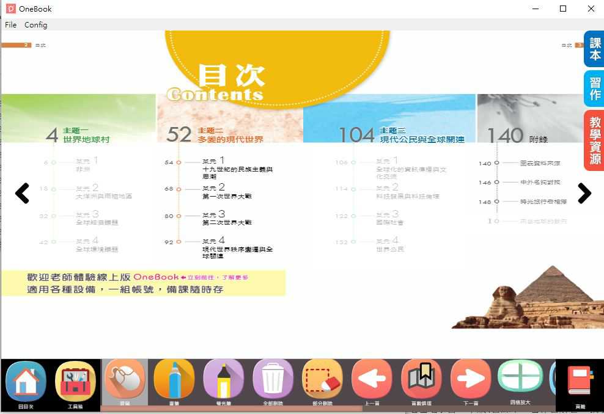
Task: Switch to the 教學資源 side tab
Action: point(594,140)
